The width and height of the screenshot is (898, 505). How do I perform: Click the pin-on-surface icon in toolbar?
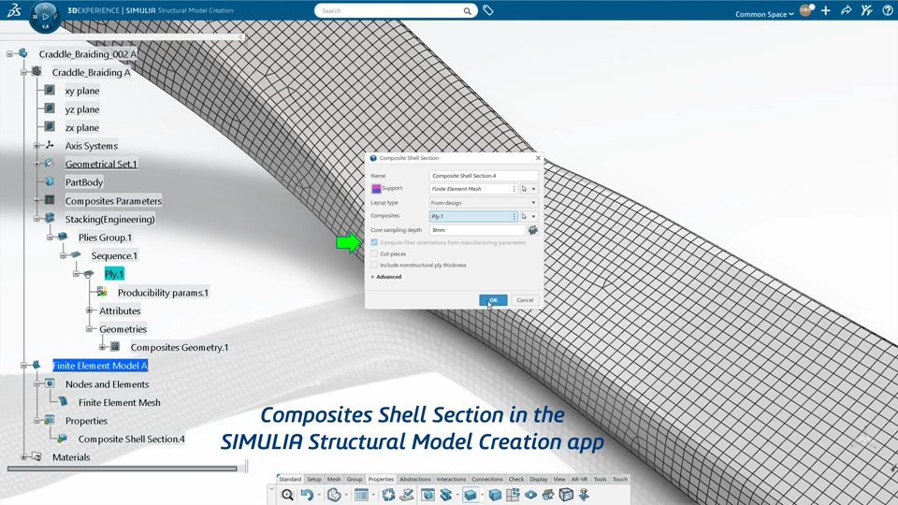click(x=584, y=495)
